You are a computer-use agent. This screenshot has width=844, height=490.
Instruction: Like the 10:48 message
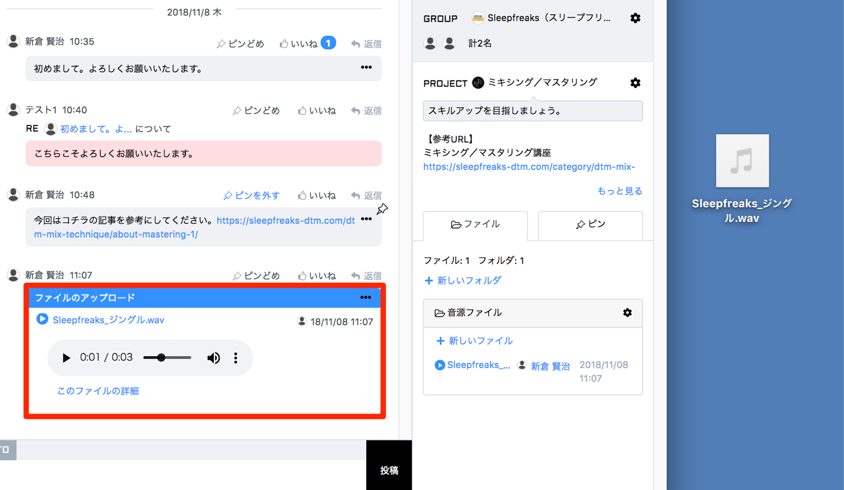(x=316, y=195)
